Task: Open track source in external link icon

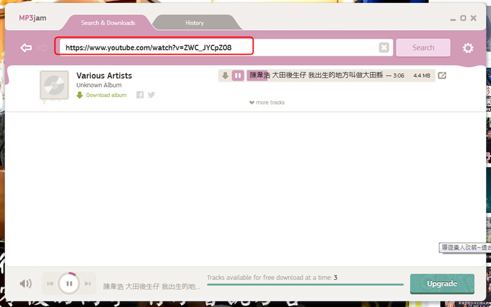Action: coord(442,76)
